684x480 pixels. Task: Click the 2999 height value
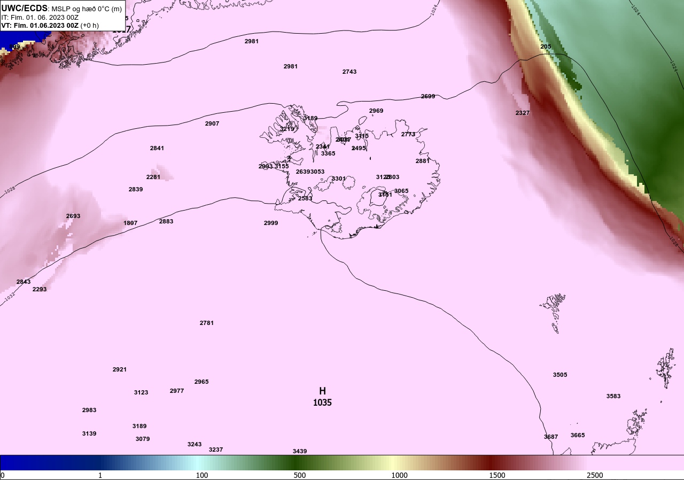point(271,223)
